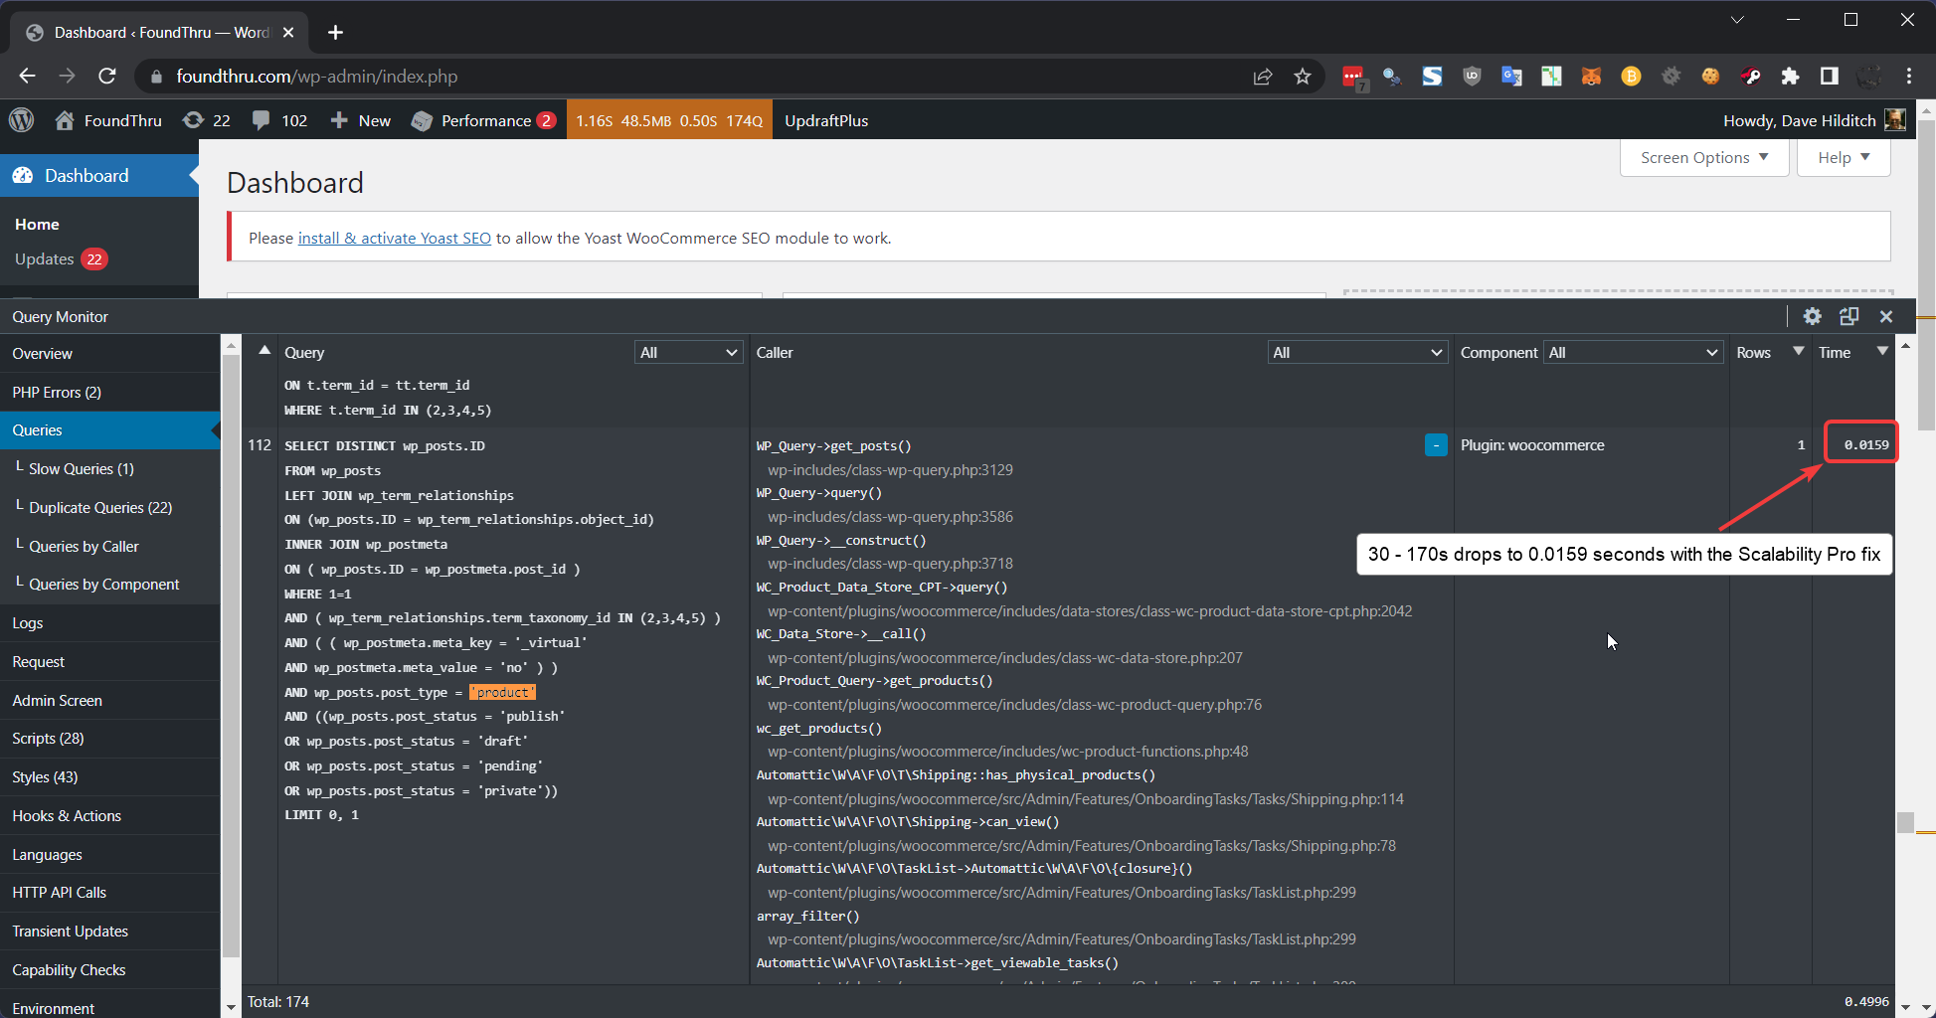Screen dimensions: 1936x1018
Task: Open Chrome tab search chevron
Action: (1737, 20)
